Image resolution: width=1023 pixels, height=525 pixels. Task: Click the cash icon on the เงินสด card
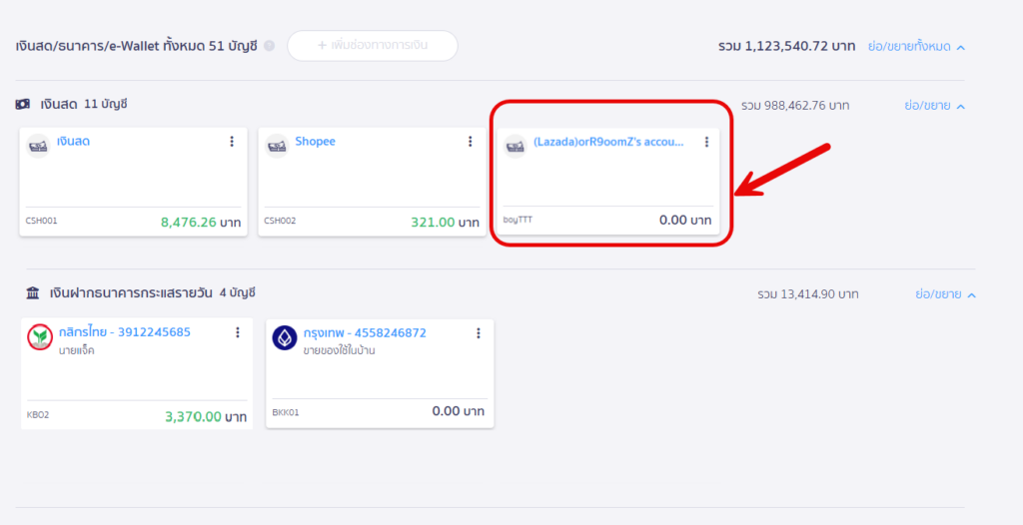[40, 147]
